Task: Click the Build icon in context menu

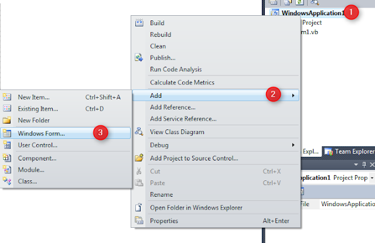Action: point(139,23)
